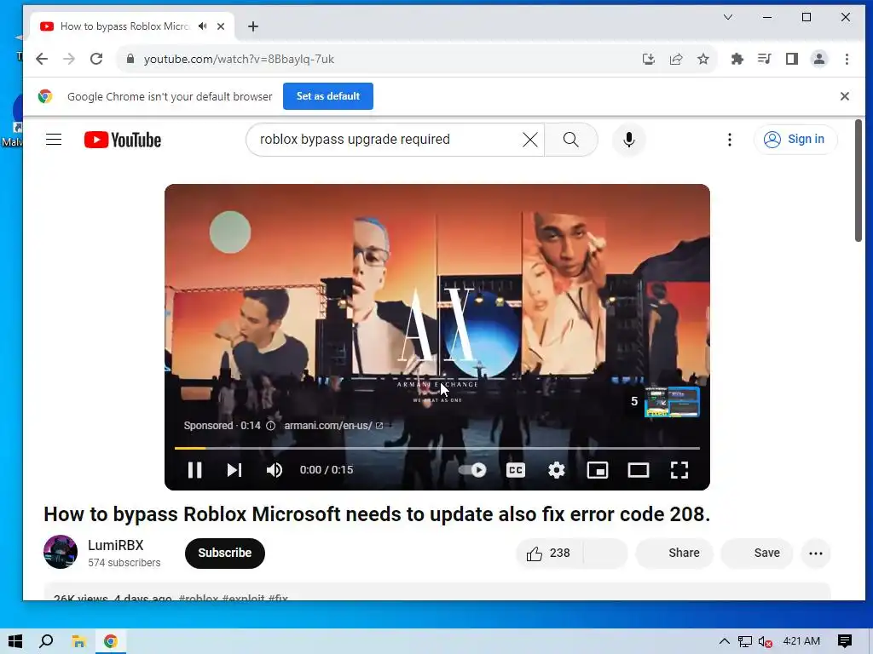Close the YouTube tab
Viewport: 873px width, 654px height.
coord(221,26)
